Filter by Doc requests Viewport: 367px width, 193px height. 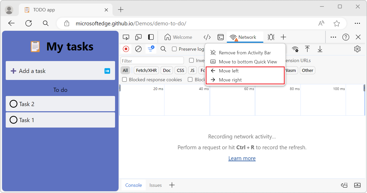[167, 70]
